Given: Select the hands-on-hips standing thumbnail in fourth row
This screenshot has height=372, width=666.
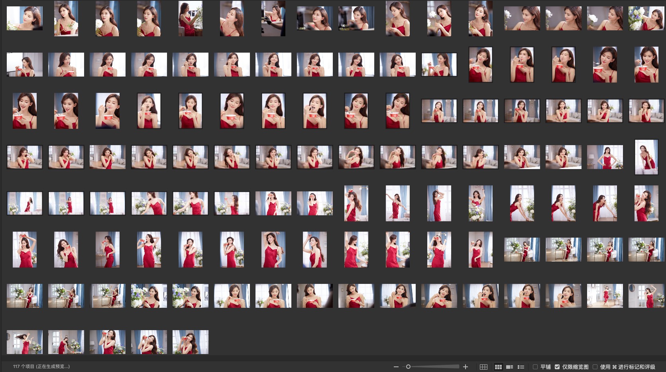Looking at the screenshot, I should click(605, 157).
